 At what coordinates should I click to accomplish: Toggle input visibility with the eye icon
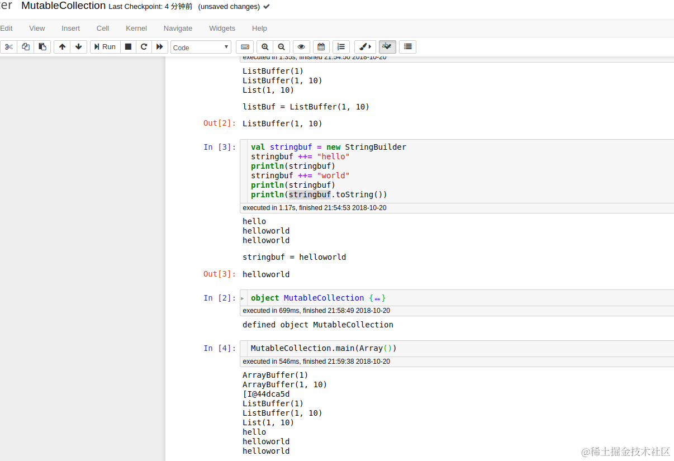(x=301, y=46)
